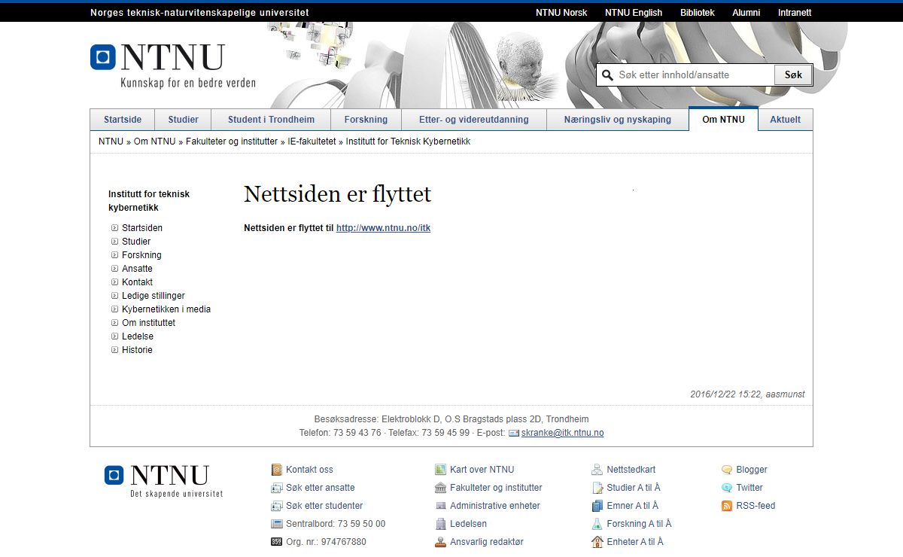Click the Søk search button
This screenshot has width=903, height=557.
click(793, 75)
